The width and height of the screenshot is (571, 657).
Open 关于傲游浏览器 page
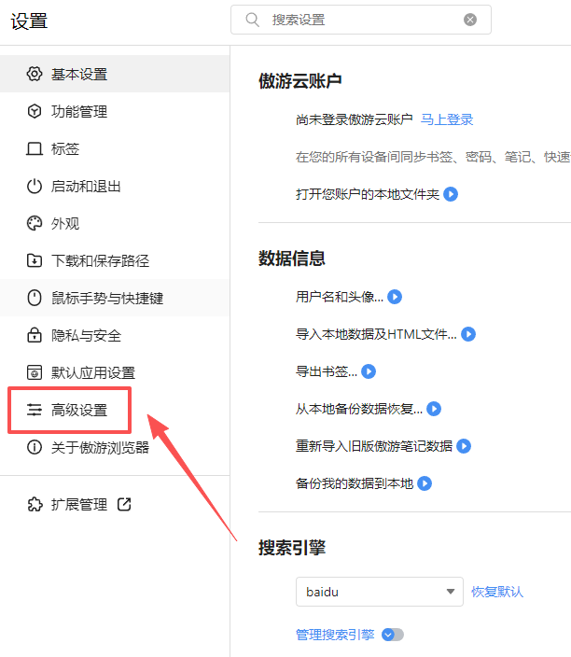tap(115, 447)
